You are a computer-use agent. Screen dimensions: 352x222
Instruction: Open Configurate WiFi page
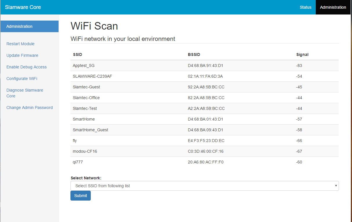22,79
